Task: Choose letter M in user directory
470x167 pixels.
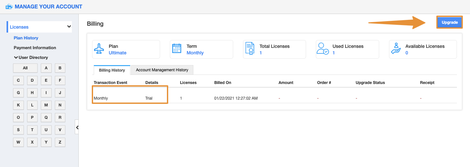Action: pos(46,105)
